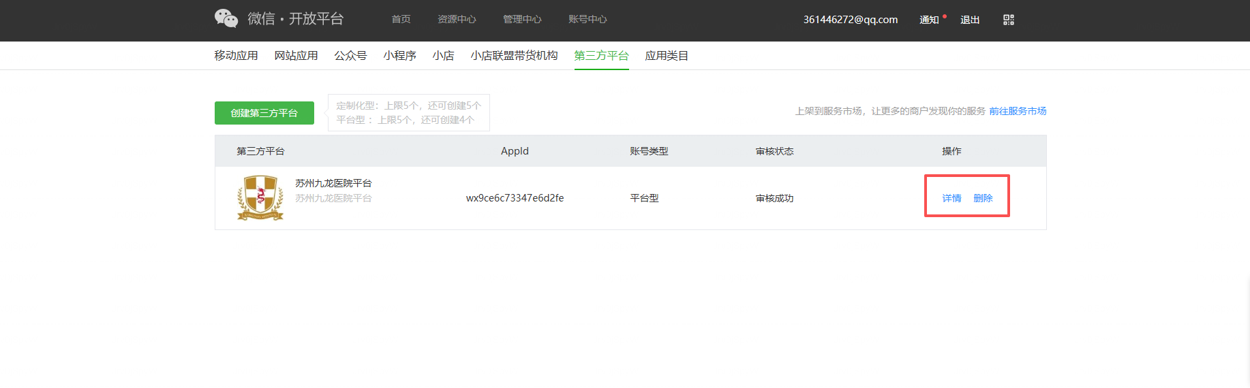Click the 第三方平台 column header

(260, 151)
